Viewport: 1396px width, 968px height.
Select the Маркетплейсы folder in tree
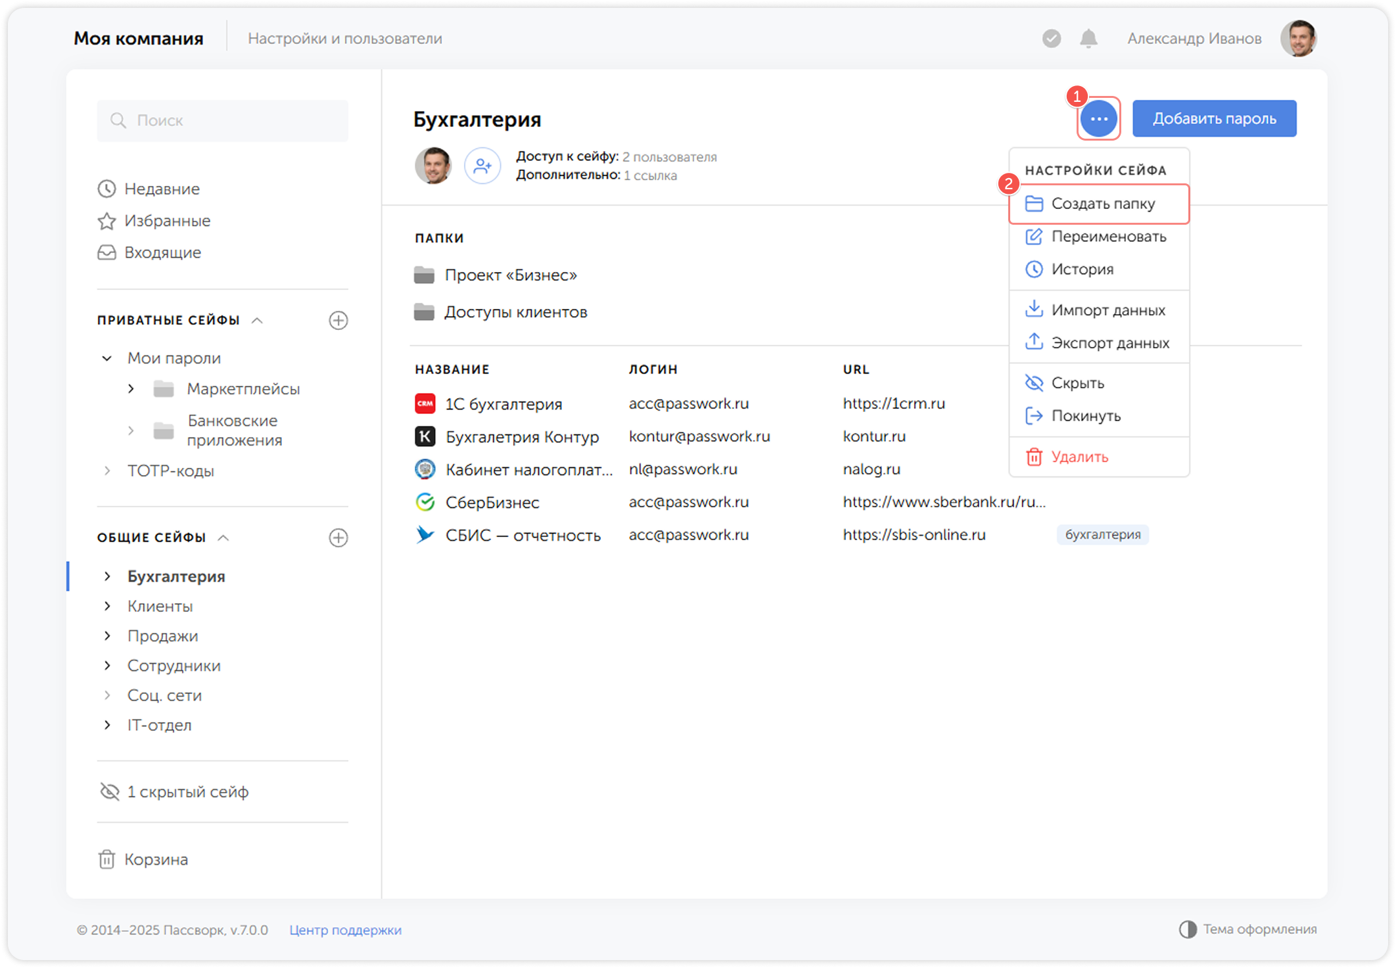[x=243, y=389]
